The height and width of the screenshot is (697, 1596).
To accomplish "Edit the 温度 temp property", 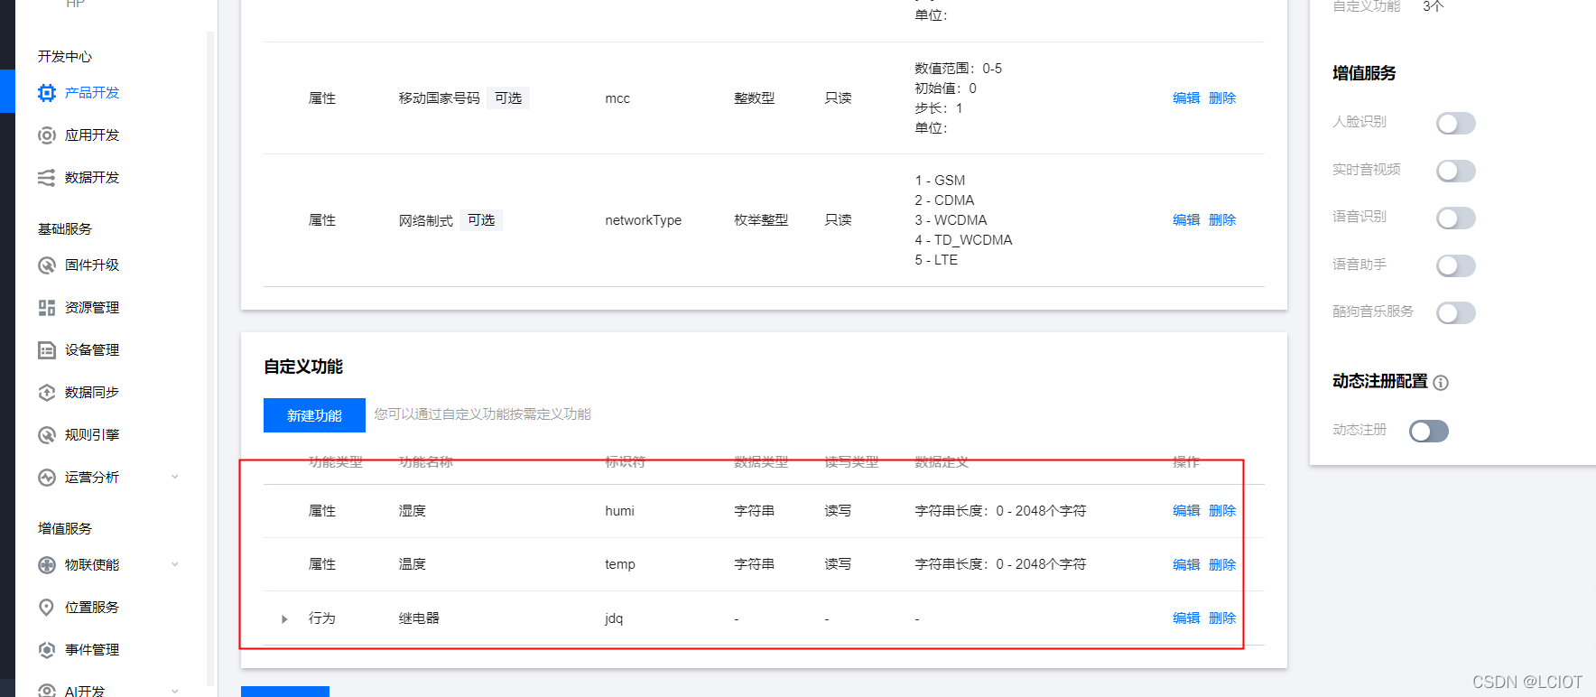I will coord(1186,564).
